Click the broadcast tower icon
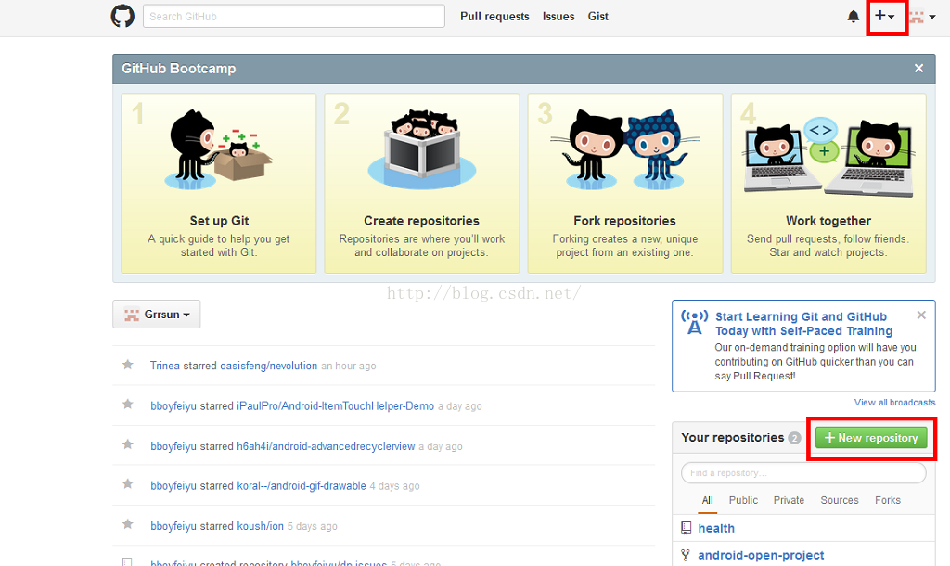This screenshot has height=566, width=950. click(694, 322)
